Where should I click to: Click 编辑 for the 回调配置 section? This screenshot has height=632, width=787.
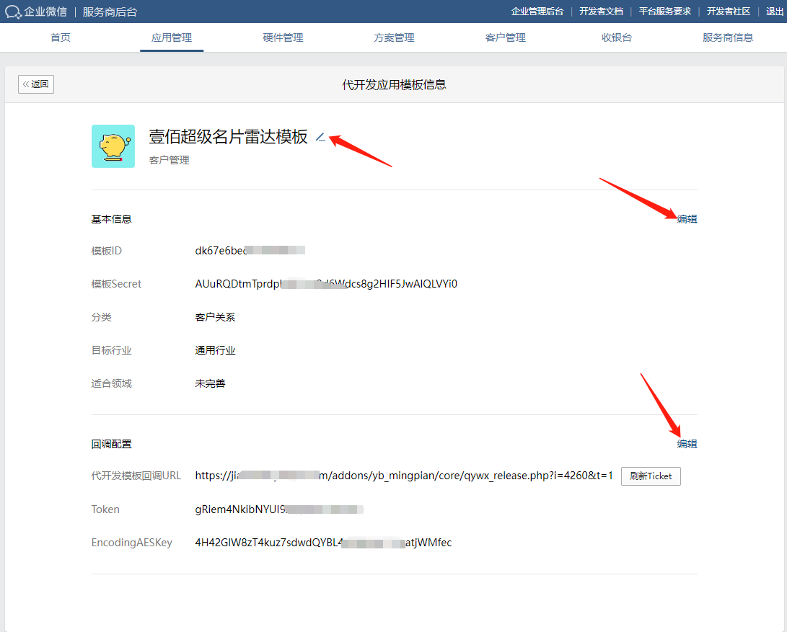tap(687, 444)
